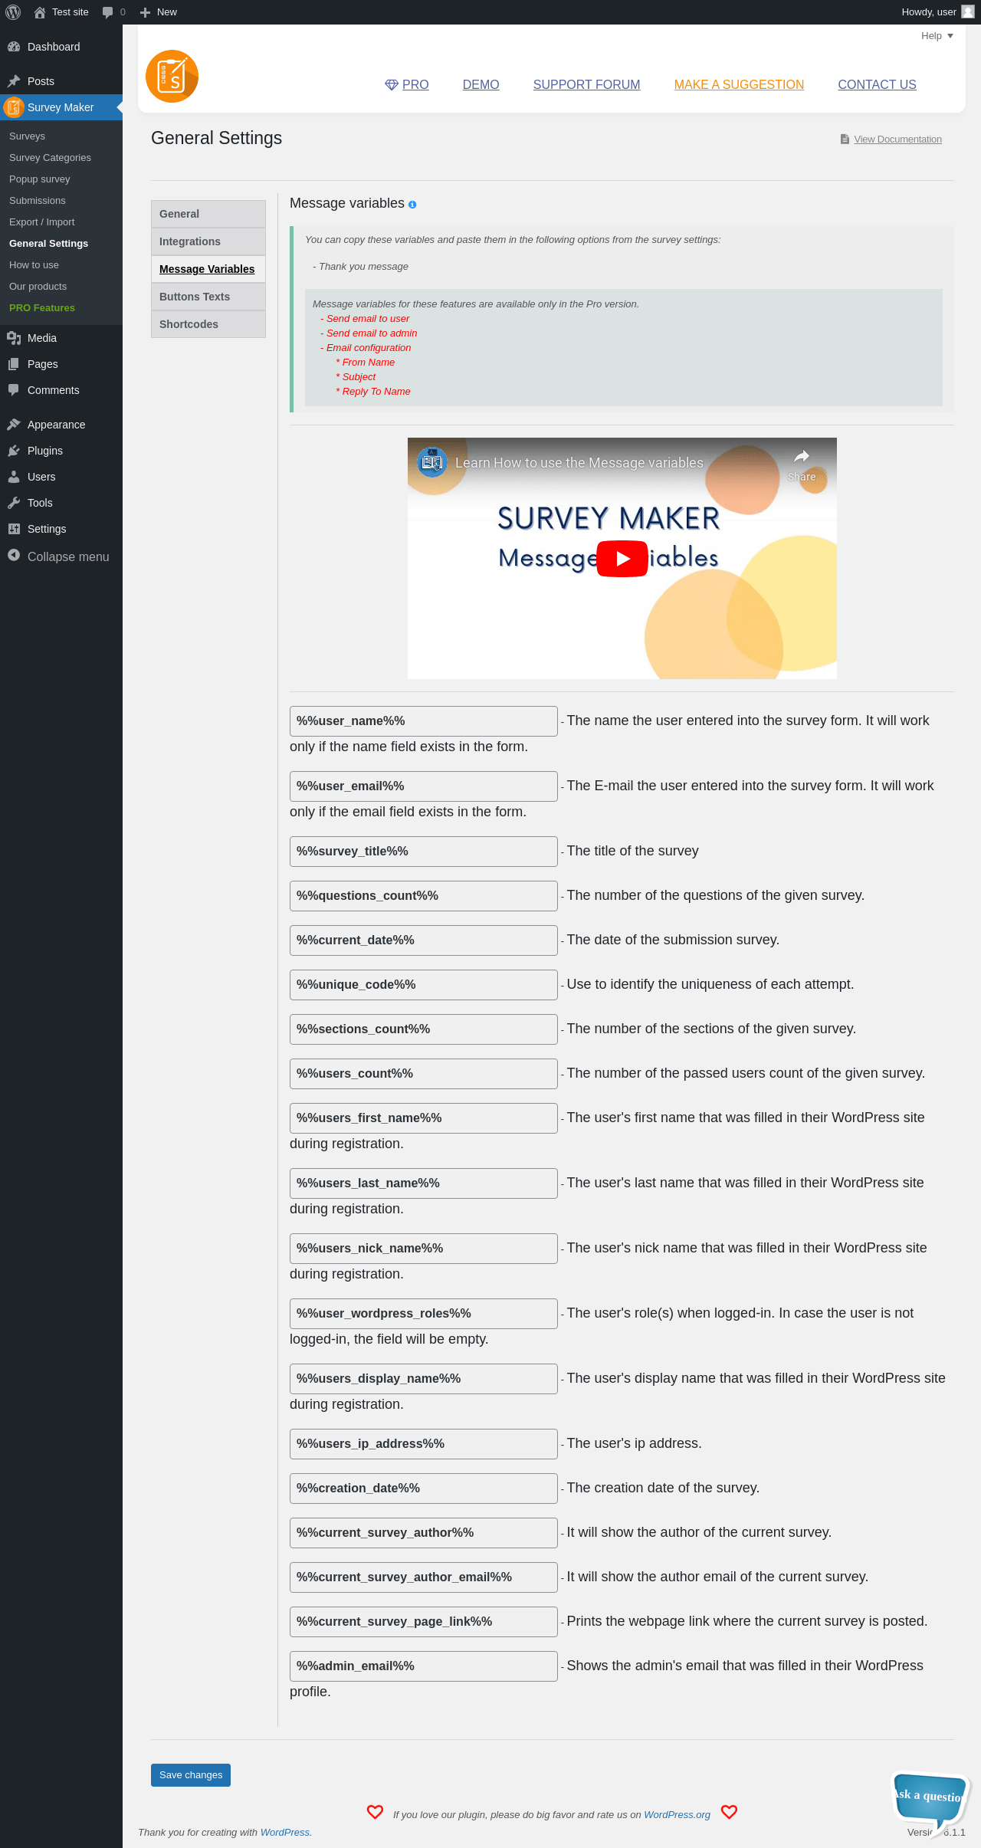Click the View Documentation file icon

click(845, 140)
